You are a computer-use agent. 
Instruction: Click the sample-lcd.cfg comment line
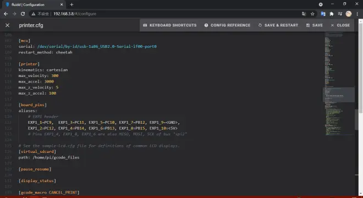click(x=99, y=146)
